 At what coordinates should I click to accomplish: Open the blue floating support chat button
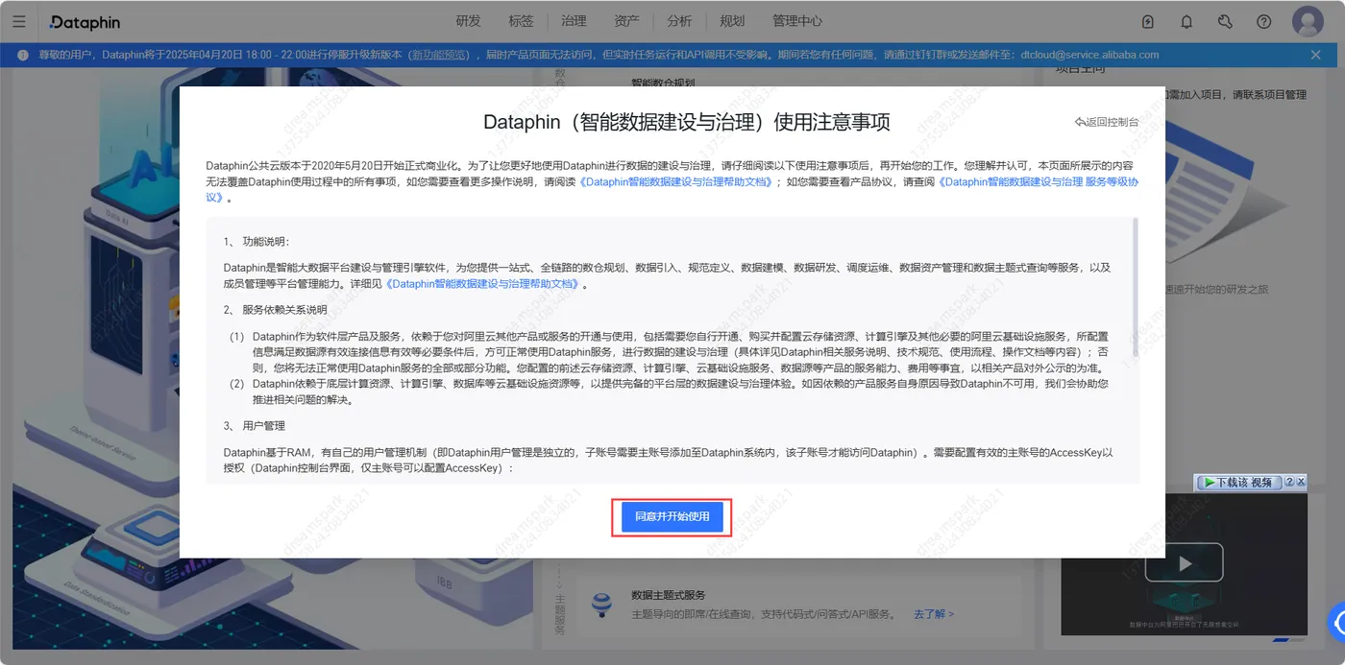pos(1336,621)
